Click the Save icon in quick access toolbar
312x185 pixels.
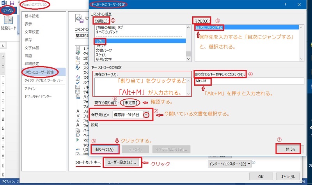click(12, 3)
